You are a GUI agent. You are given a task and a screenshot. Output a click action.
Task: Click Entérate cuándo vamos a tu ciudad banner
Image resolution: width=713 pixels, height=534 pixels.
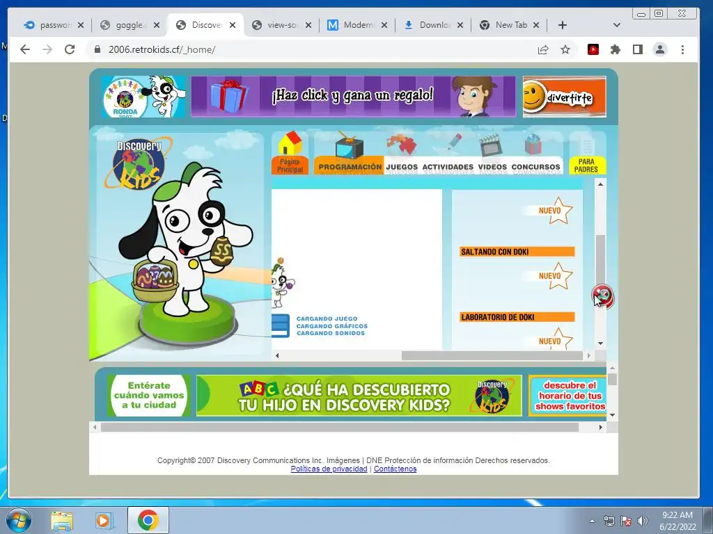tap(149, 395)
